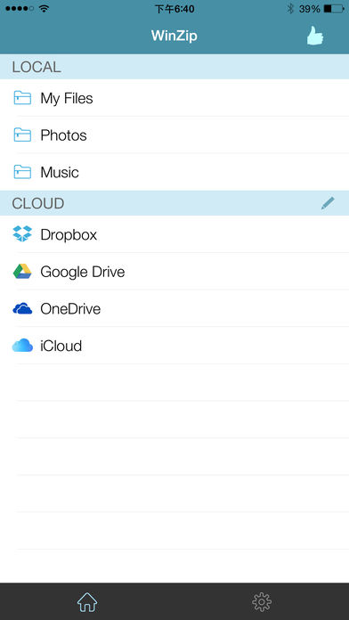Image resolution: width=349 pixels, height=620 pixels.
Task: Click the Dropbox logo icon
Action: (22, 233)
